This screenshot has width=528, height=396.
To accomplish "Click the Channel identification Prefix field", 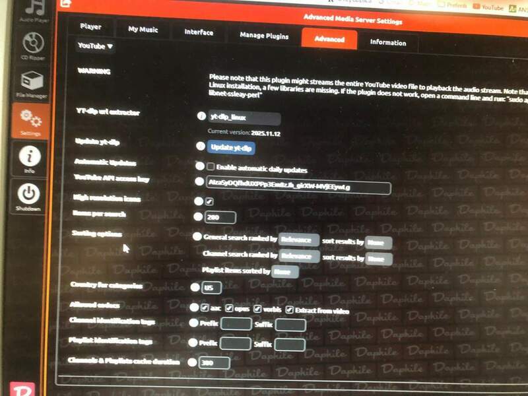I will pos(236,323).
